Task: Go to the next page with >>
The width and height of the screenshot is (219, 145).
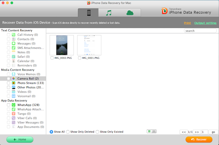Action: point(197,132)
